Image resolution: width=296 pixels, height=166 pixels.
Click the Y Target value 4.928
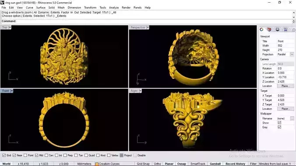(x=285, y=100)
